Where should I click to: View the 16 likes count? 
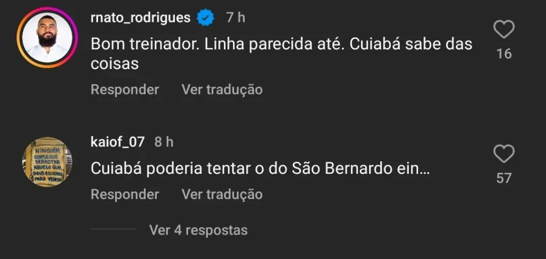point(503,54)
